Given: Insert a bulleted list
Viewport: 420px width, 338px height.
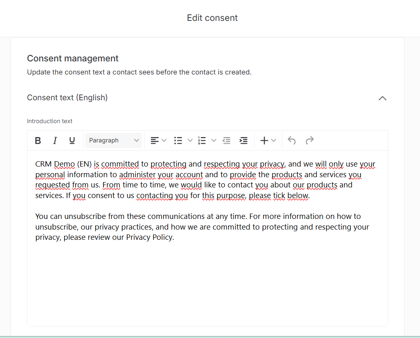Looking at the screenshot, I should (x=178, y=140).
